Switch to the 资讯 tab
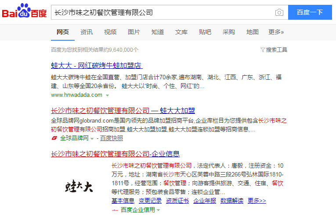The image size is (336, 215). pyautogui.click(x=87, y=32)
